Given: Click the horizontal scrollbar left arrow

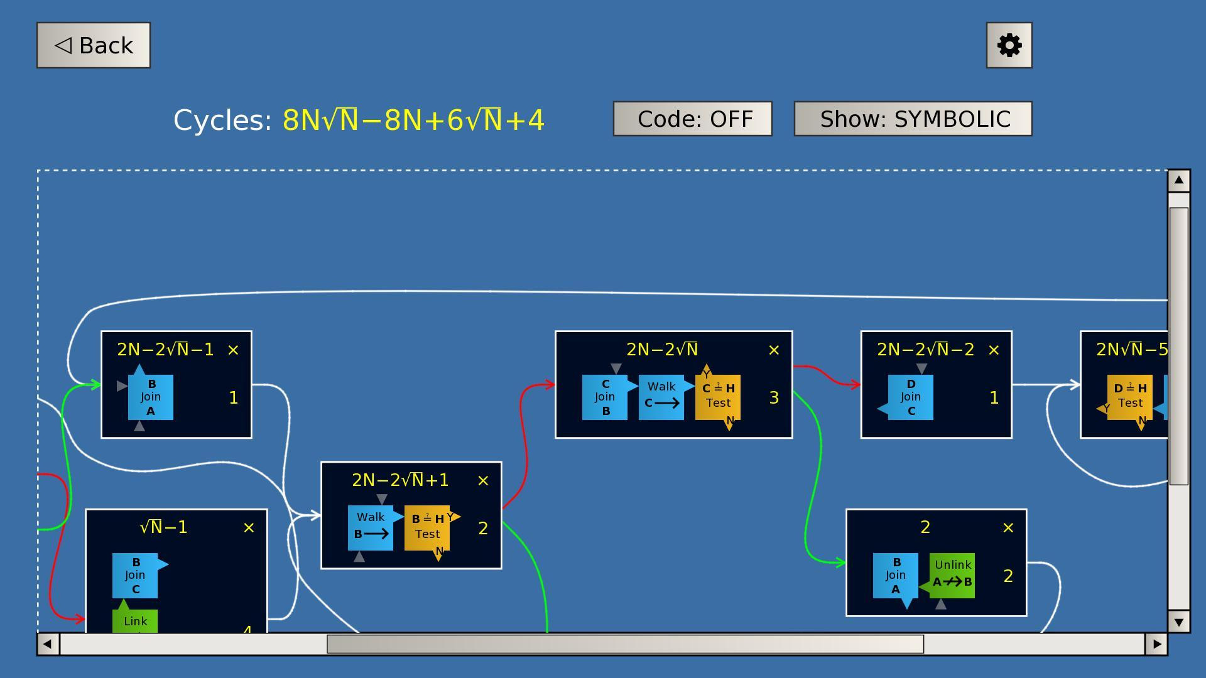Looking at the screenshot, I should 48,644.
